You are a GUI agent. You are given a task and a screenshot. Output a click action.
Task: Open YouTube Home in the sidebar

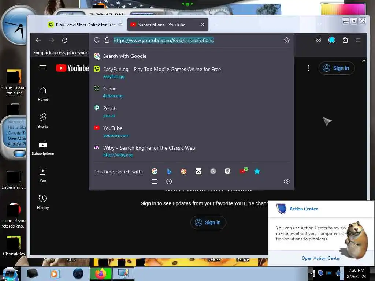click(x=43, y=94)
